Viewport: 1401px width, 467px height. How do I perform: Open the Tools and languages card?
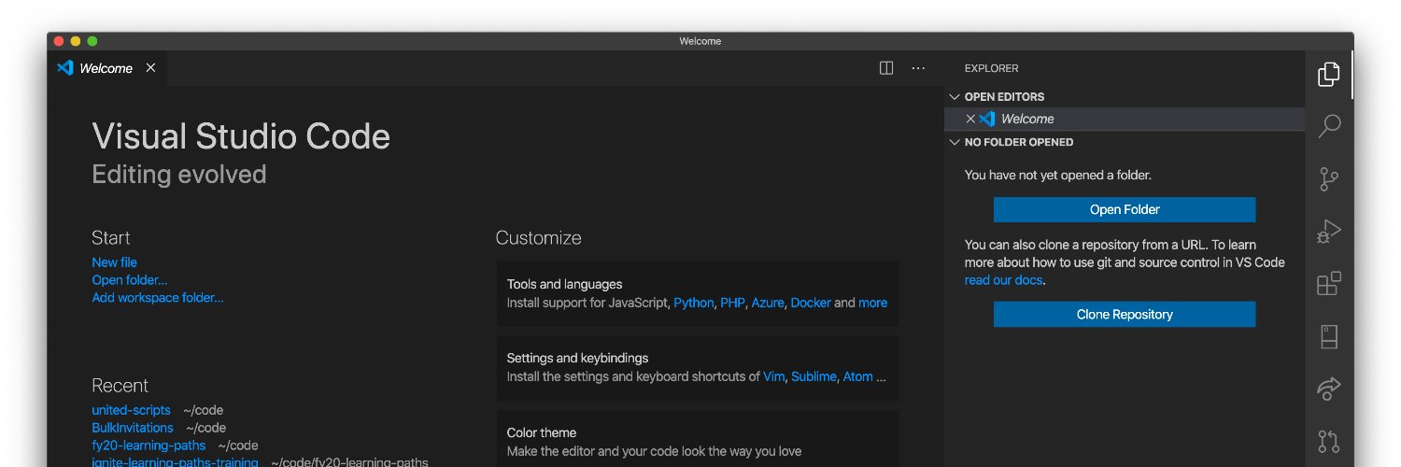coord(698,293)
